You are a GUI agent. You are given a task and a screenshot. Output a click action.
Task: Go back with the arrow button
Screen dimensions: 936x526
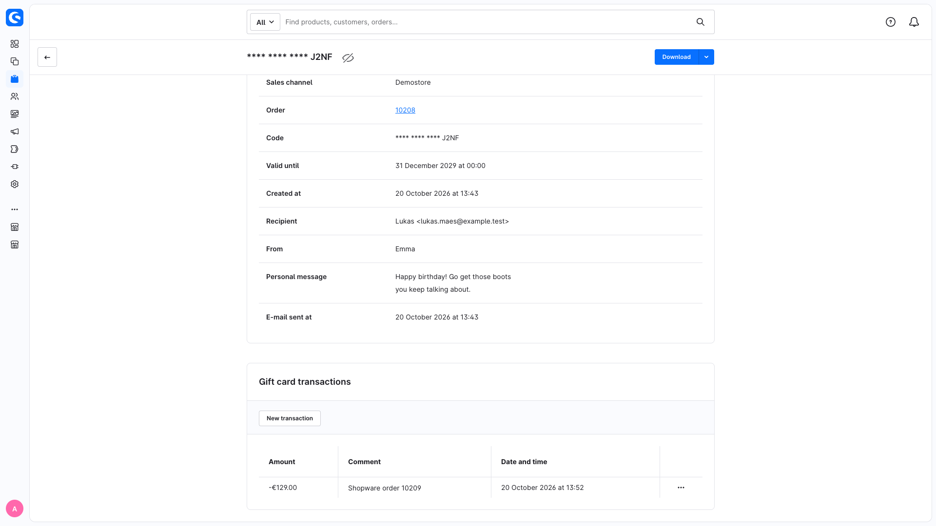click(47, 57)
